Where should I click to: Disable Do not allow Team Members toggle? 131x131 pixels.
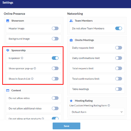[x=119, y=29]
